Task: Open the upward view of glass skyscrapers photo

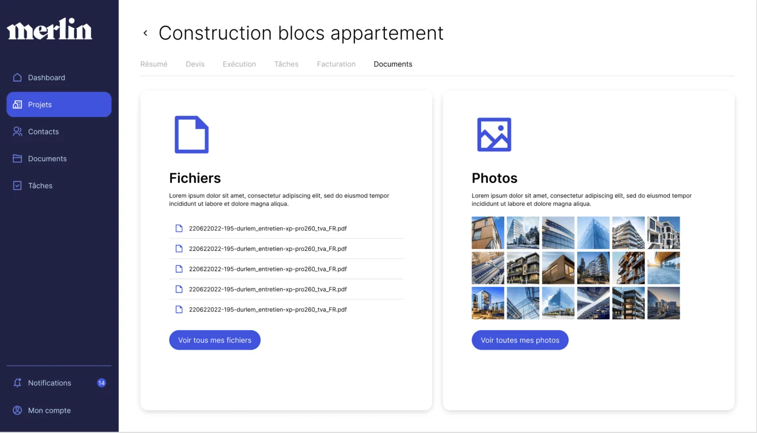Action: point(523,303)
